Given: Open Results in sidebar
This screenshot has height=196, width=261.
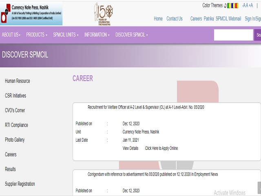Looking at the screenshot, I should pos(10,169).
